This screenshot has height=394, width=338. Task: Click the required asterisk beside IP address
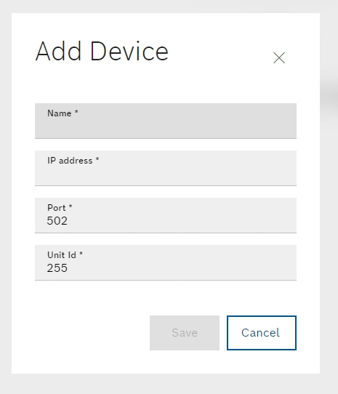click(x=97, y=159)
